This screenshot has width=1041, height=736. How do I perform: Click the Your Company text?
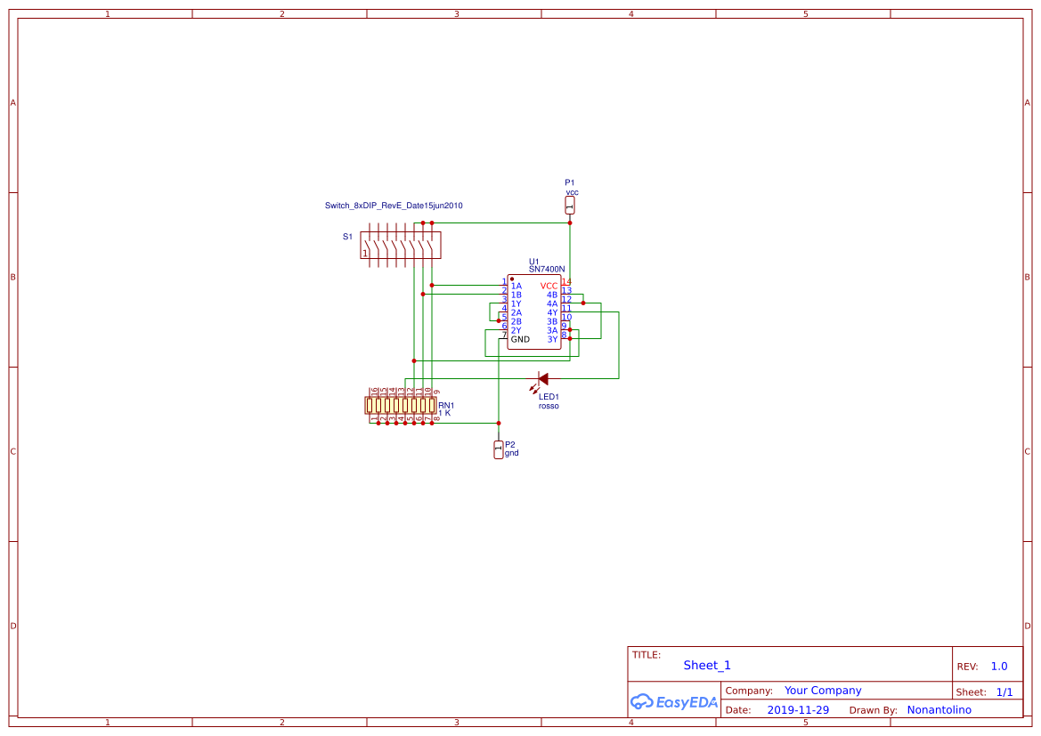822,690
